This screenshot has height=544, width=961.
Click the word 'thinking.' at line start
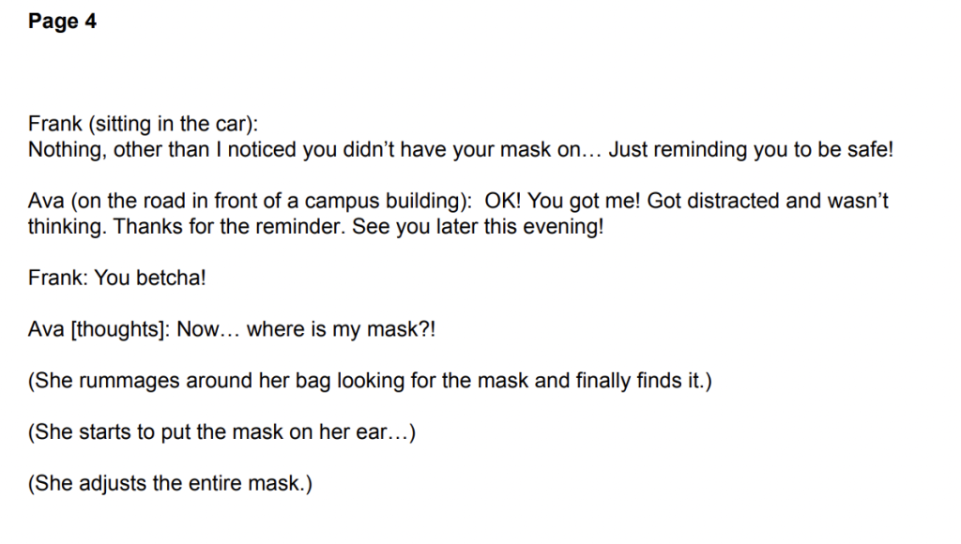[x=68, y=227]
